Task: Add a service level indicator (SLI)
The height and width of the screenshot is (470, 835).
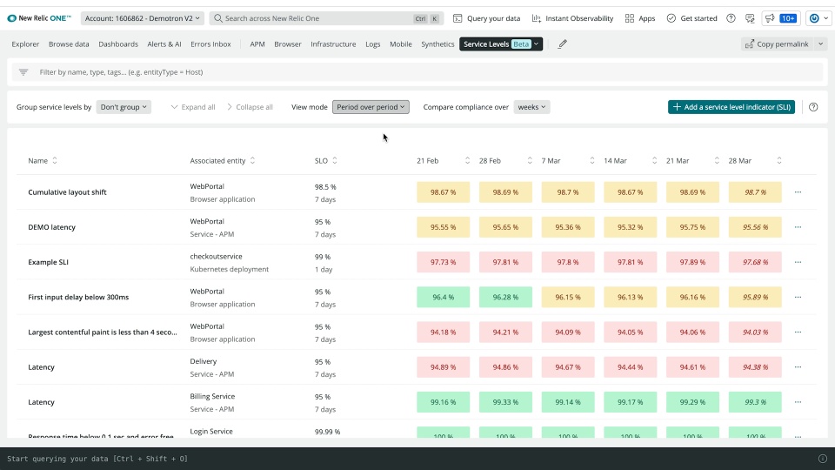Action: coord(731,107)
